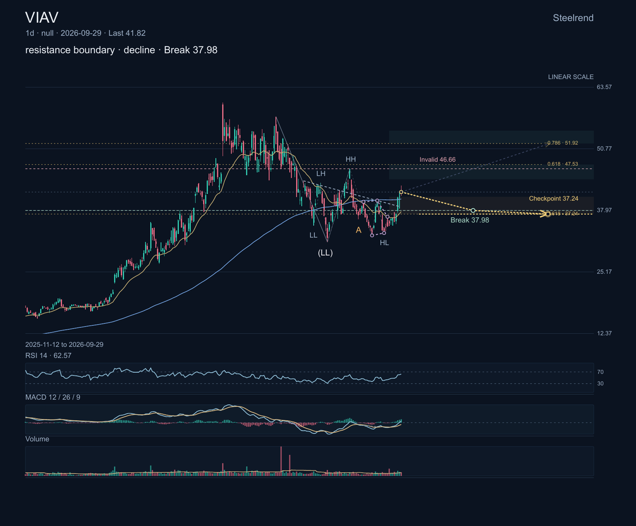Click the HH swing label
Screen dimensions: 636x526
tap(351, 159)
